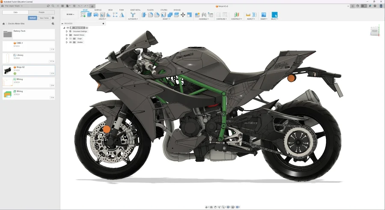The width and height of the screenshot is (385, 210).
Task: Choose the Fillet tool in Modify
Action: coord(151,15)
